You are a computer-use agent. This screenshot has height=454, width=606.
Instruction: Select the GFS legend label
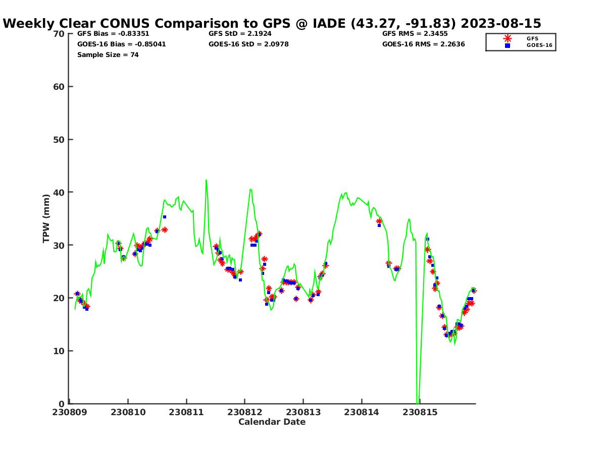pos(532,38)
